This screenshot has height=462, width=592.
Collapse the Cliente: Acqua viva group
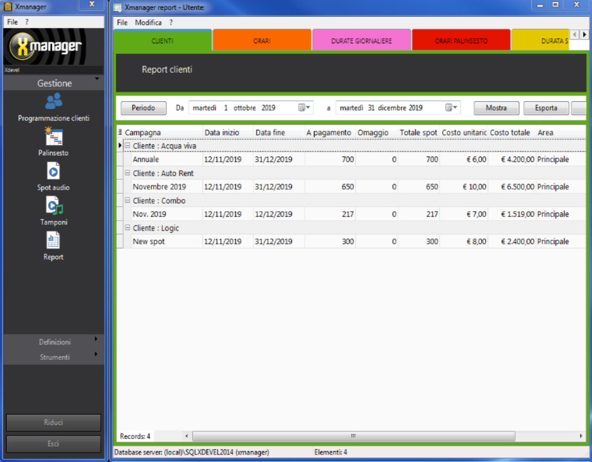point(128,146)
